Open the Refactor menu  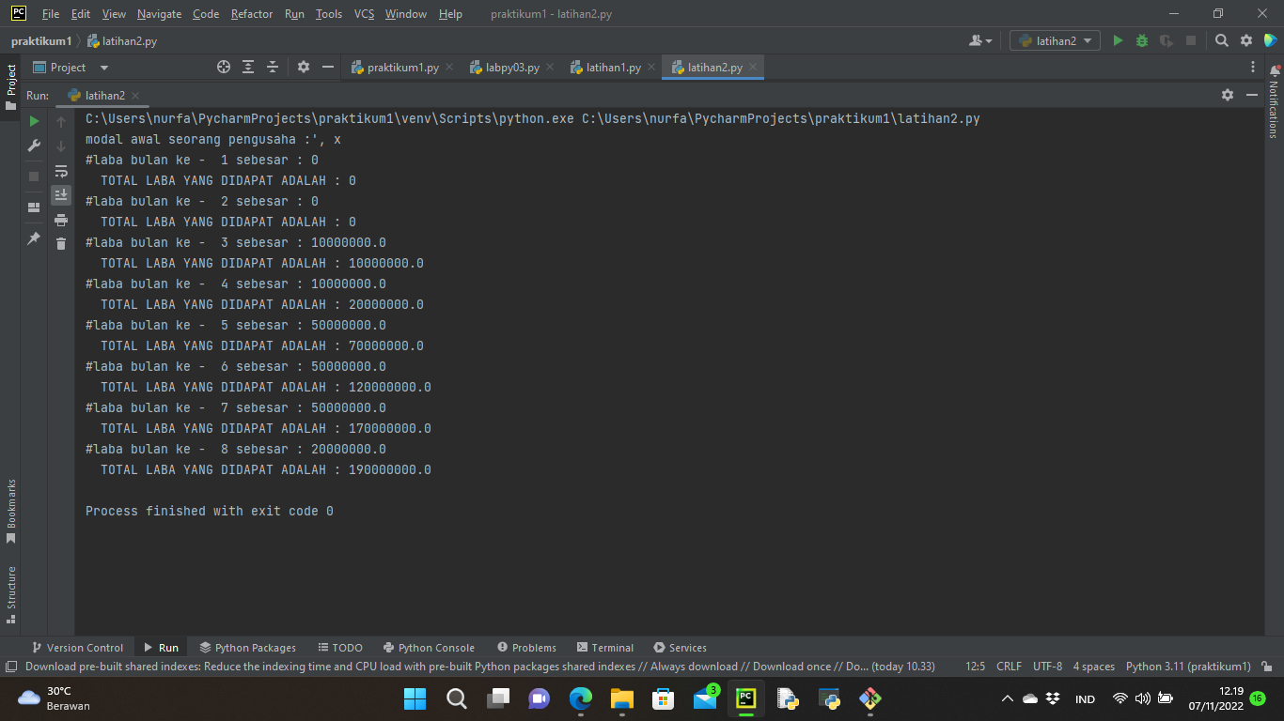[251, 14]
